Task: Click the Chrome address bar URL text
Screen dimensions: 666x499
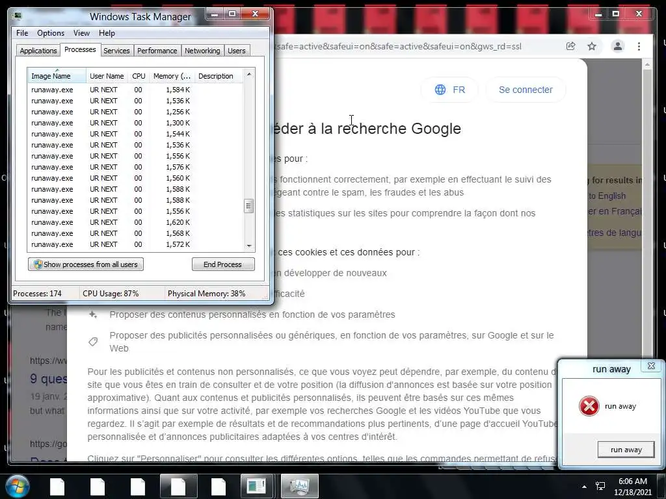Action: [398, 46]
